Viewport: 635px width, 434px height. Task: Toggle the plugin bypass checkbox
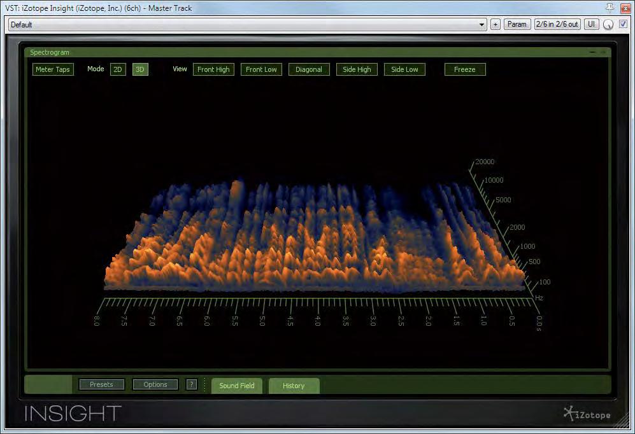pos(624,24)
